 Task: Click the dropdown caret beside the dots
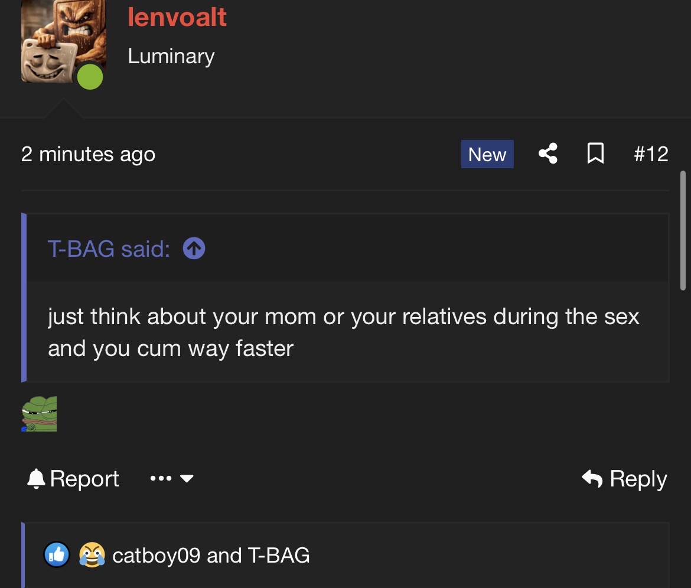187,479
